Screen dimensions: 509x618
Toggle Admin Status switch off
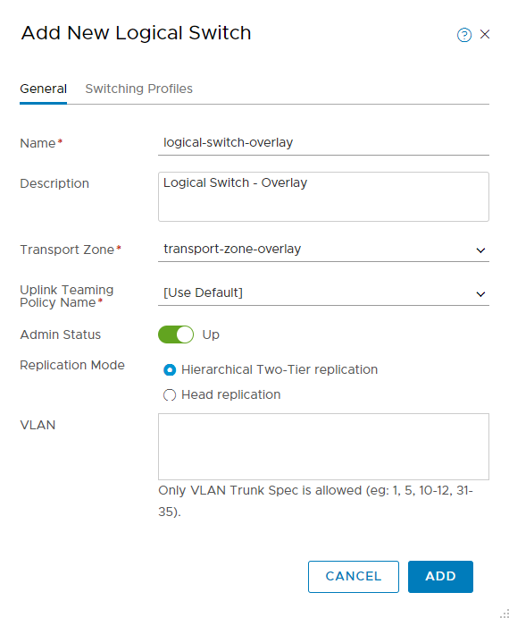176,334
